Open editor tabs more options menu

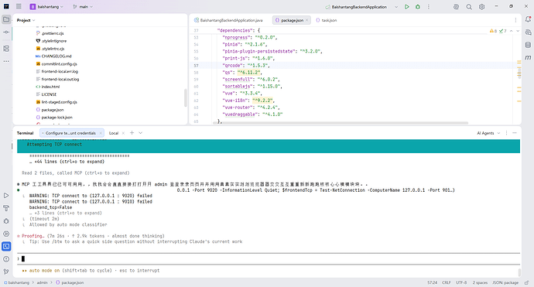515,20
